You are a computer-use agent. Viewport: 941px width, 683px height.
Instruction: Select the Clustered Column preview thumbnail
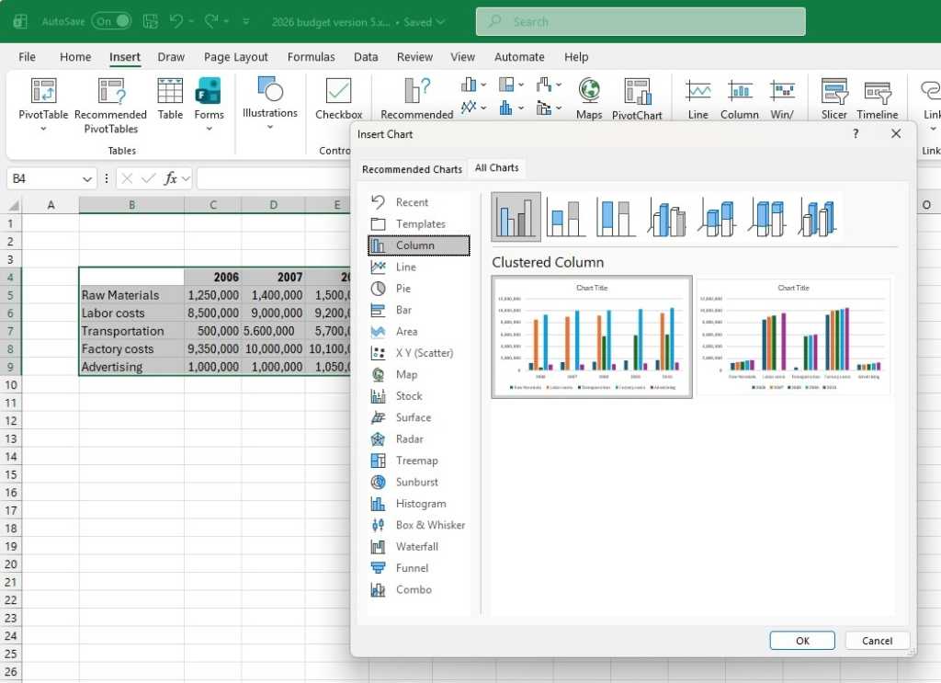tap(591, 337)
